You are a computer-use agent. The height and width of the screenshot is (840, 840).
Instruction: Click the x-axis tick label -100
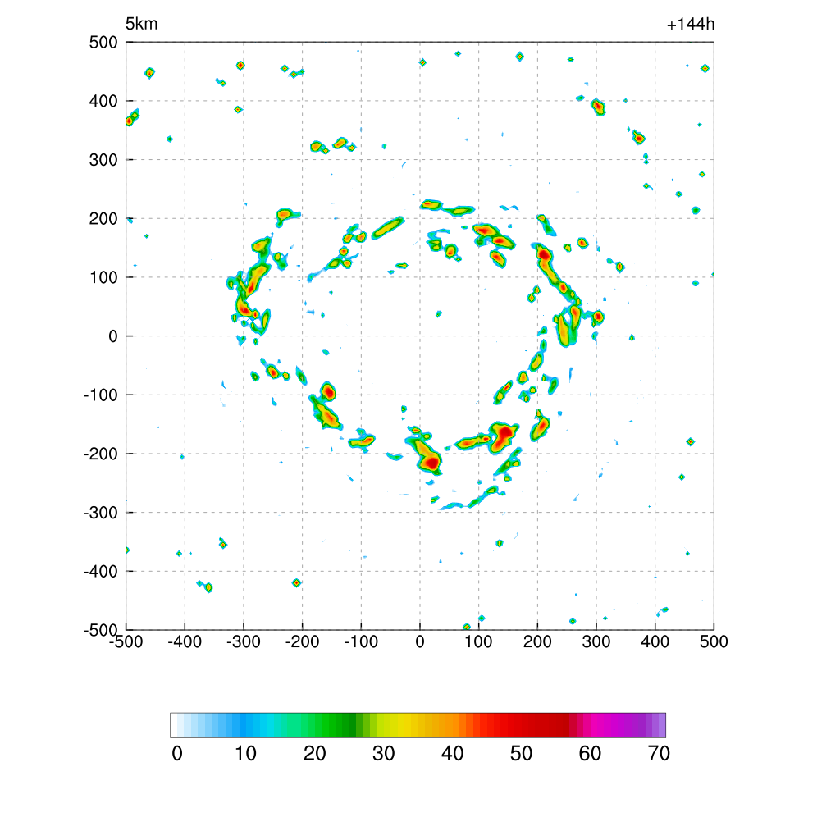click(361, 641)
